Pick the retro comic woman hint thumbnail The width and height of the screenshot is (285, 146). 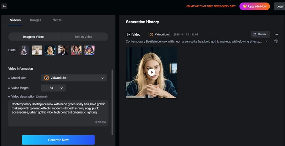76,50
